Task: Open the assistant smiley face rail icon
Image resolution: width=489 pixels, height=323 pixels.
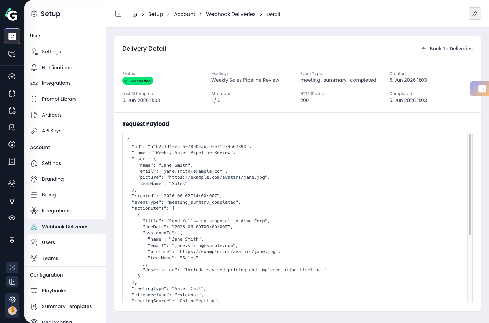Action: pos(12,36)
